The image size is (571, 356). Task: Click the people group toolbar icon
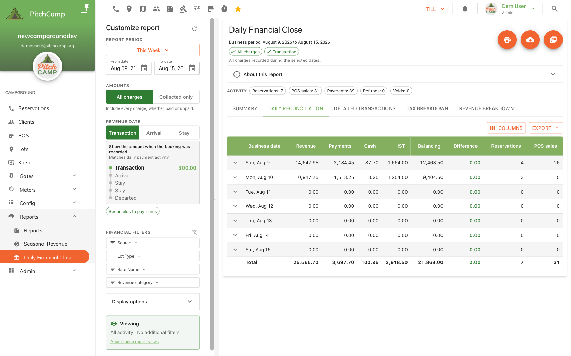click(156, 9)
